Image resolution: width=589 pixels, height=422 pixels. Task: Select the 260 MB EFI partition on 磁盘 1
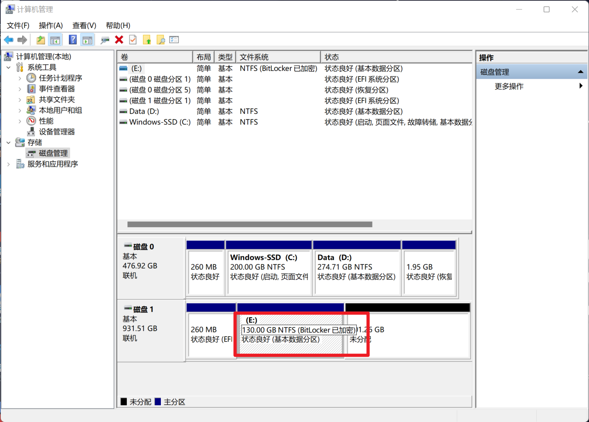click(x=211, y=335)
